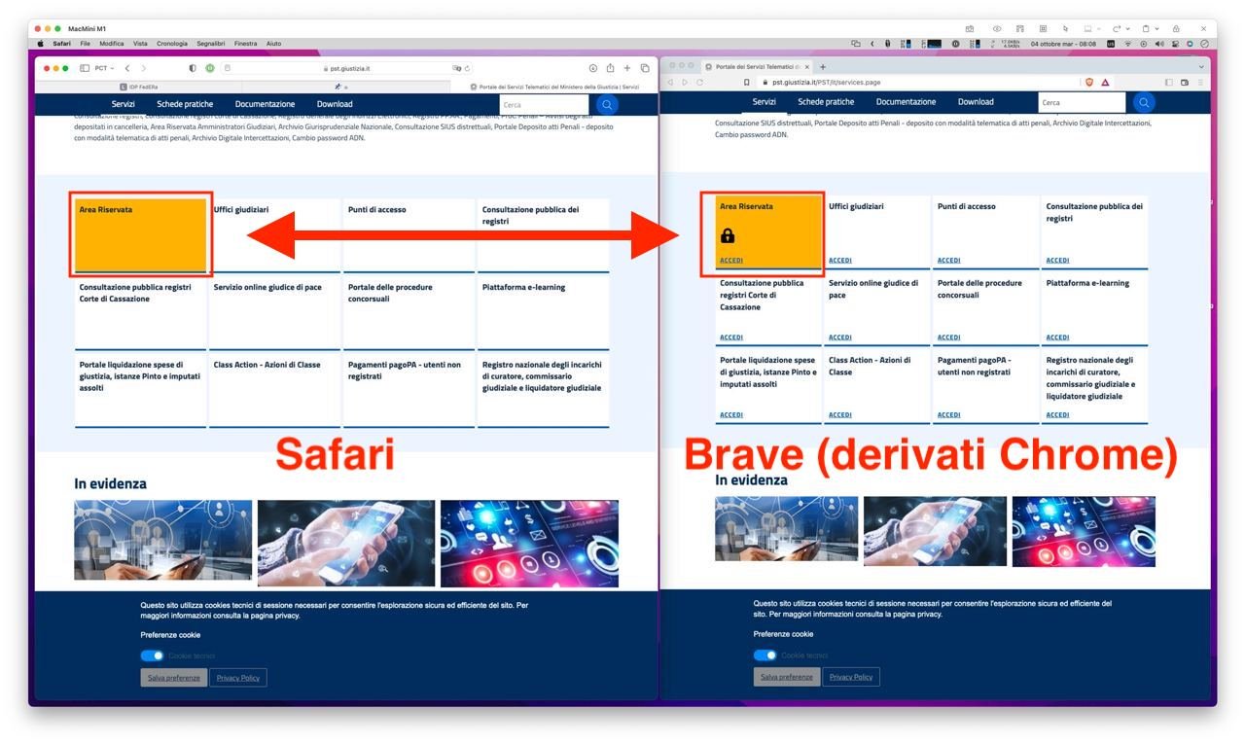The image size is (1245, 744).
Task: Reload the page in Brave
Action: [x=699, y=83]
